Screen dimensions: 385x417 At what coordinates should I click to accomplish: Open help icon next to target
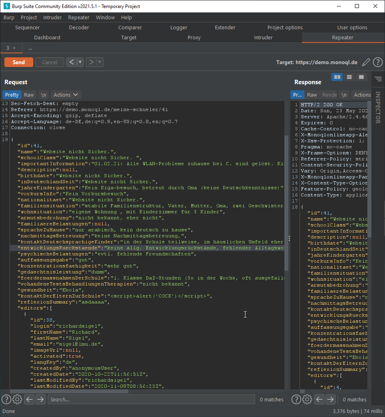coord(377,62)
